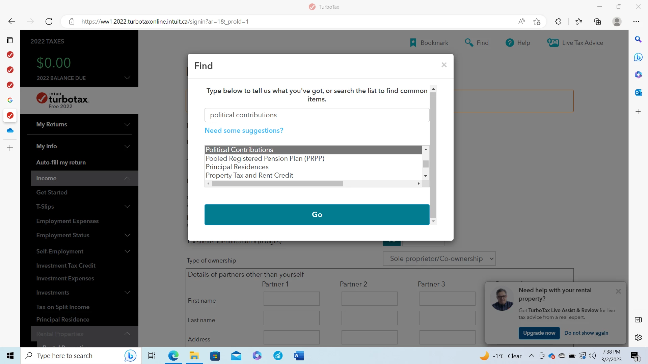Expand the My Returns menu
Image resolution: width=648 pixels, height=364 pixels.
[127, 124]
